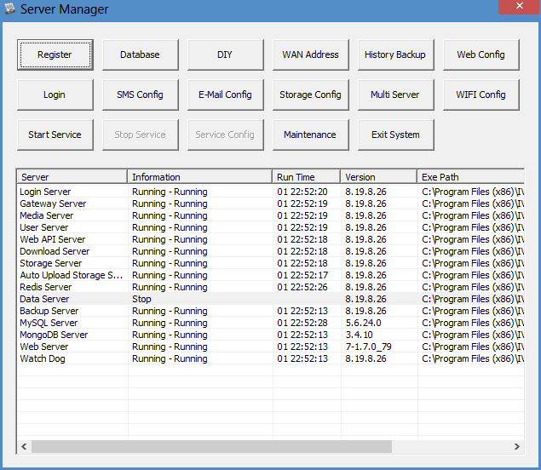Select the MySQL Server row

[271, 323]
